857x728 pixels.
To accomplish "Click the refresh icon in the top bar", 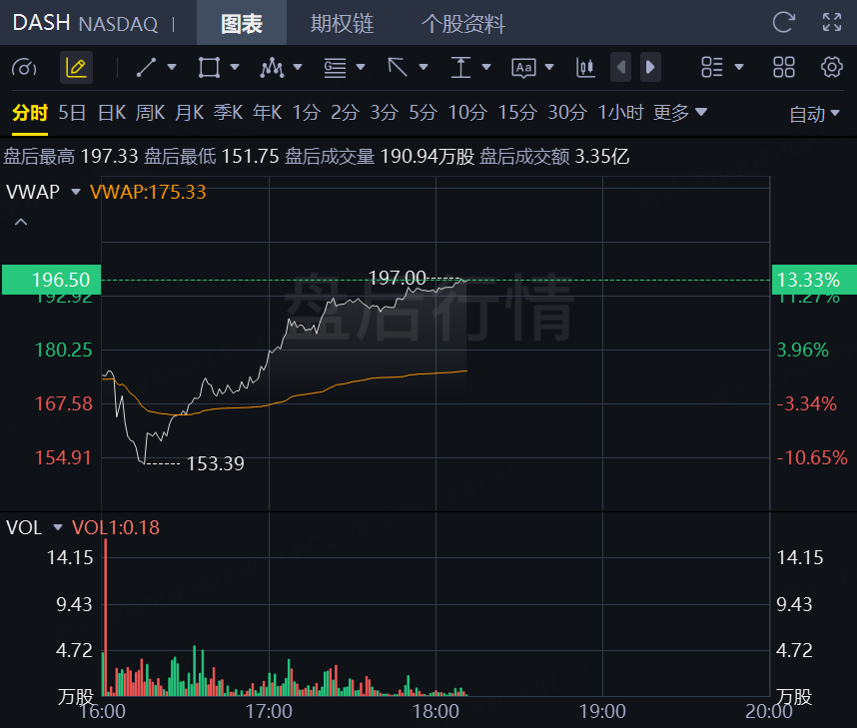I will point(784,22).
